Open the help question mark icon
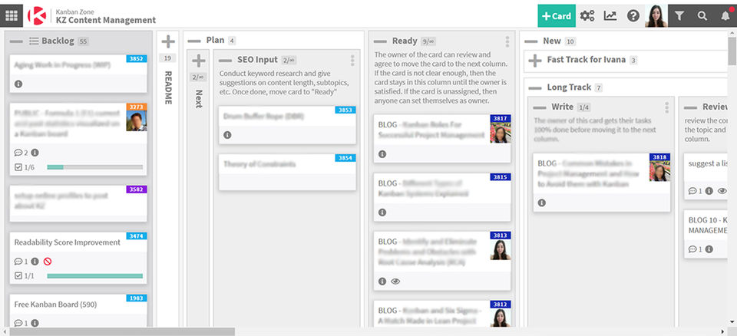This screenshot has height=336, width=737. click(x=633, y=15)
